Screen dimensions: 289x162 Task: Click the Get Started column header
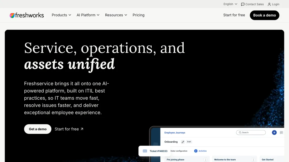pos(268,160)
